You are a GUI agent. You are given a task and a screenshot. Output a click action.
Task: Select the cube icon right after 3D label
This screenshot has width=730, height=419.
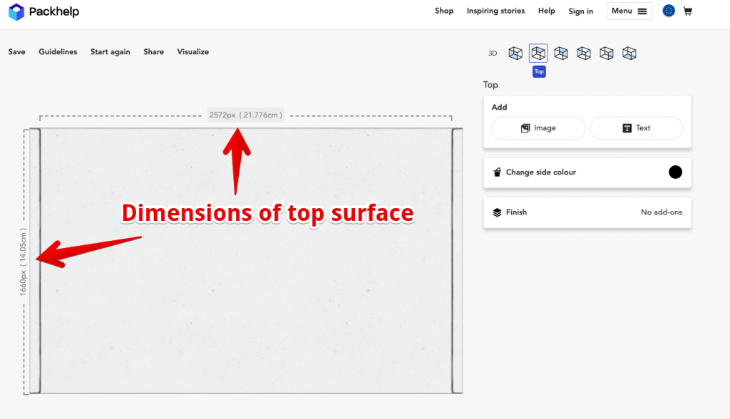pyautogui.click(x=515, y=53)
